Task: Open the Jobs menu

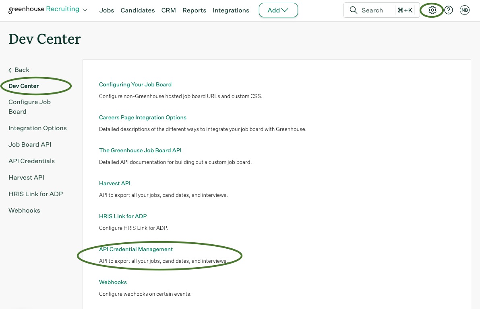Action: (x=107, y=10)
